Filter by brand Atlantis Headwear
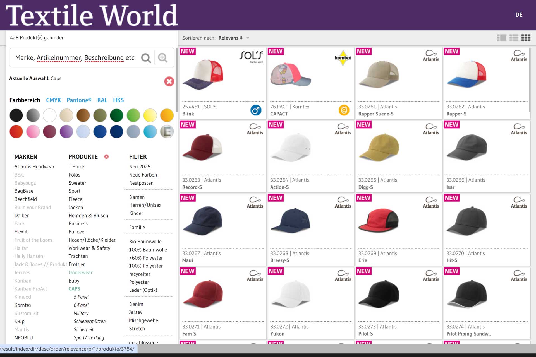The width and height of the screenshot is (536, 357). coord(34,167)
